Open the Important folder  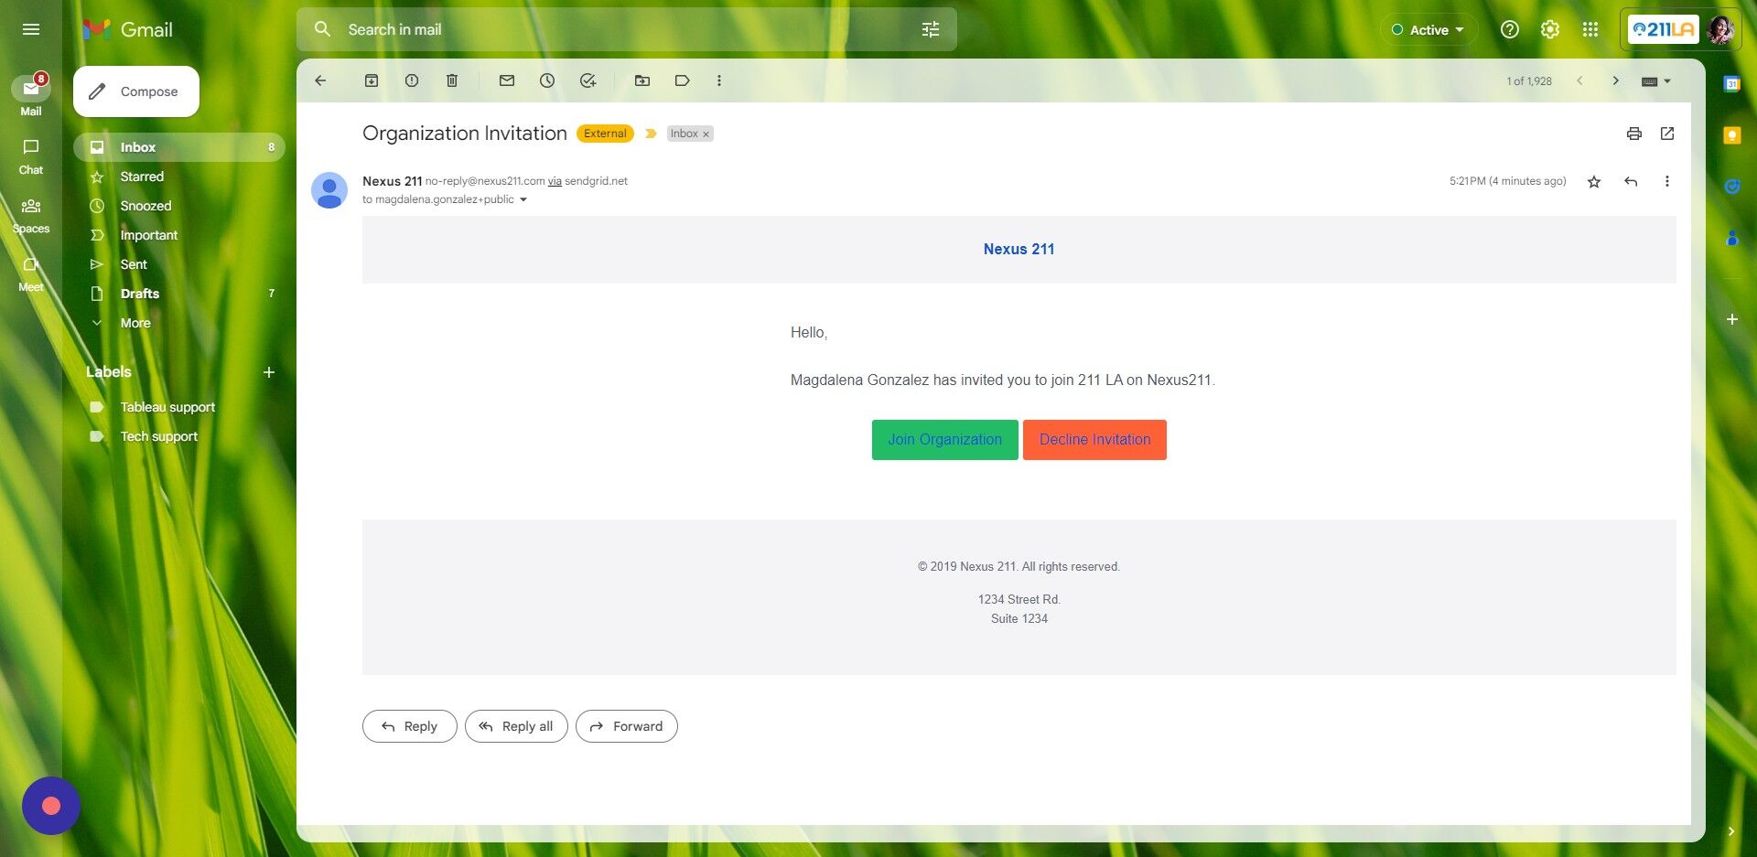click(x=179, y=235)
